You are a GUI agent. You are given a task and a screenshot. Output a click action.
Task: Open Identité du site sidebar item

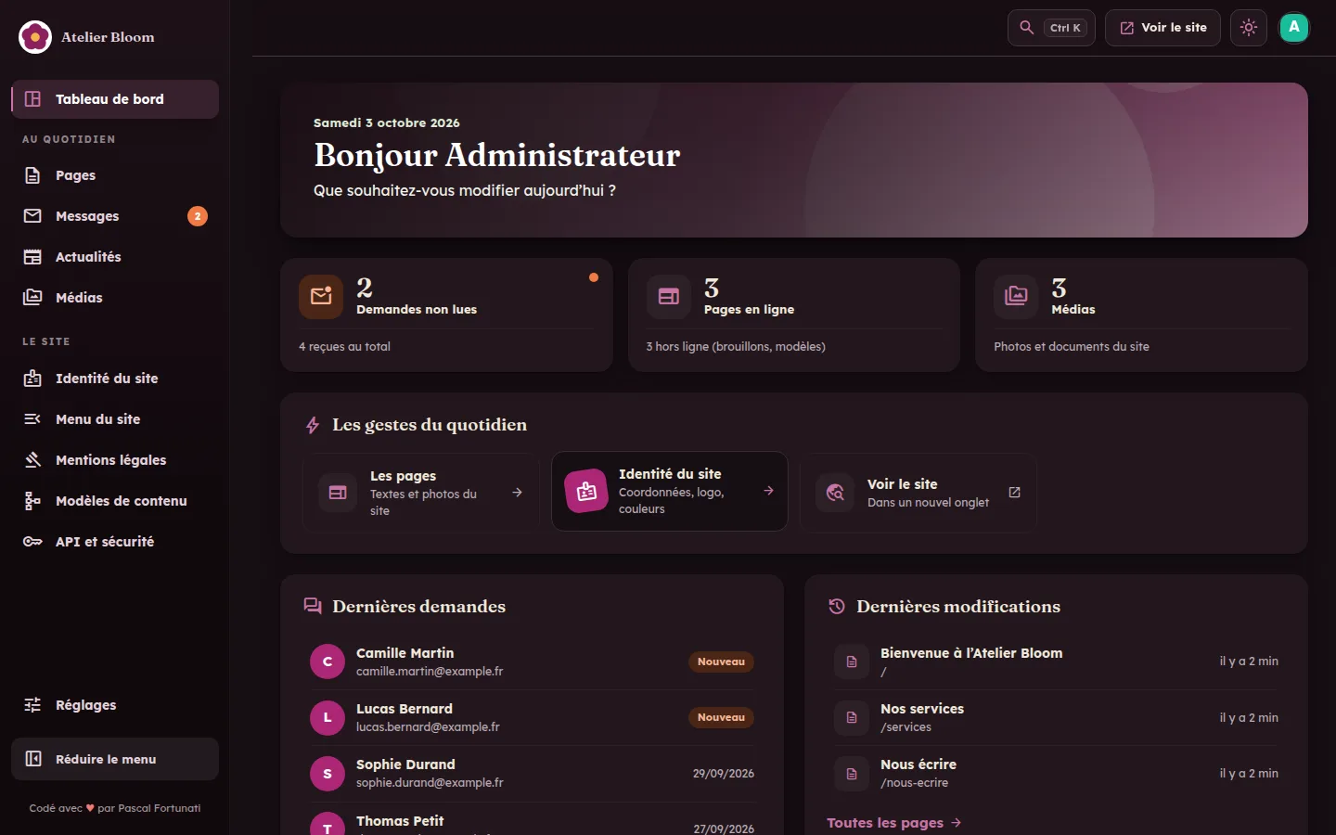(115, 379)
